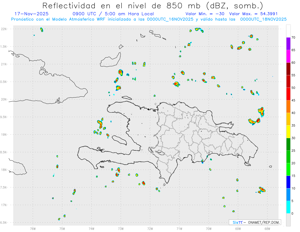Click the orange 40–45 dBZ color band
The height and width of the screenshot is (232, 300).
[288, 107]
